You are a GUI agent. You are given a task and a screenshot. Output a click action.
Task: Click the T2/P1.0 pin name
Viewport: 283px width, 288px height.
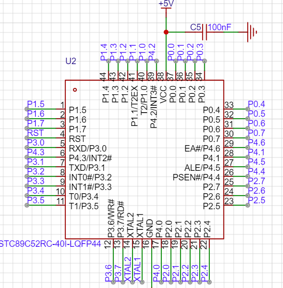click(x=144, y=101)
